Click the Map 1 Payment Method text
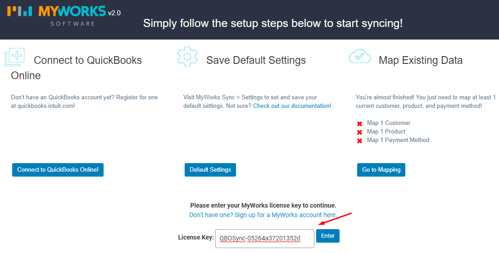 pyautogui.click(x=398, y=140)
